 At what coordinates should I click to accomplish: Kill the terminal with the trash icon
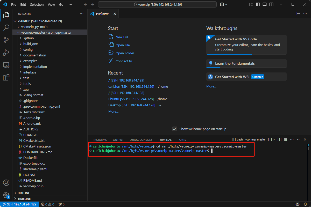[x=286, y=139]
